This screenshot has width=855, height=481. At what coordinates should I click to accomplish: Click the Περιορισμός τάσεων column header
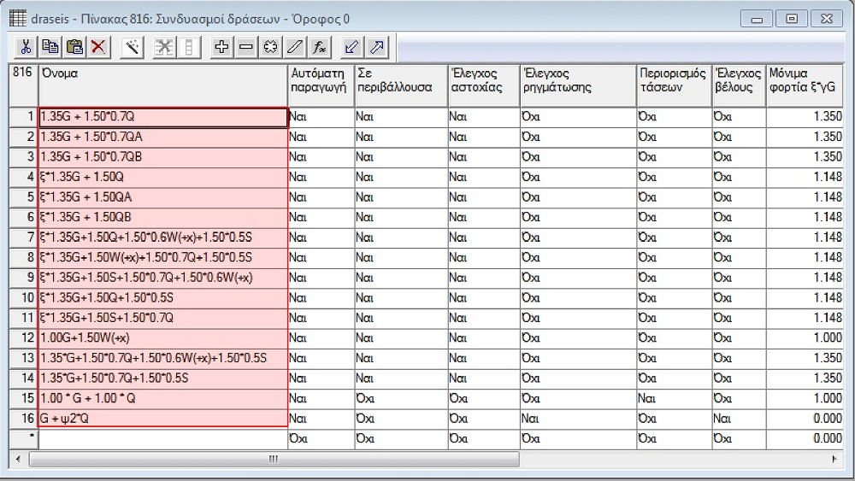coord(674,85)
